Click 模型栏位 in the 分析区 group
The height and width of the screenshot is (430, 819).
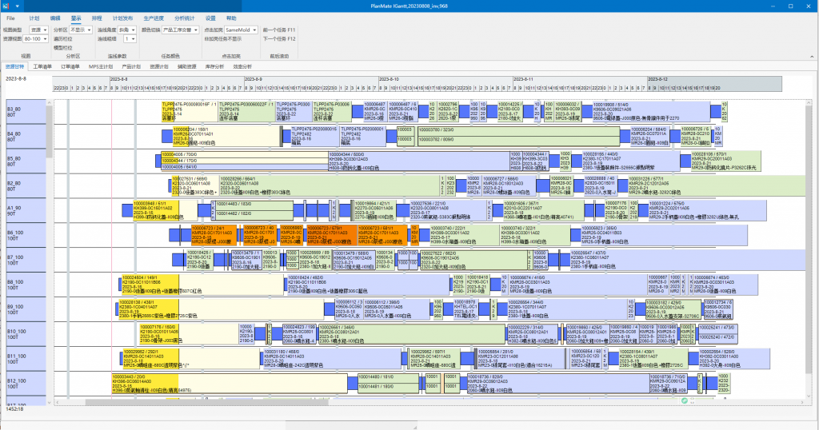(x=62, y=48)
